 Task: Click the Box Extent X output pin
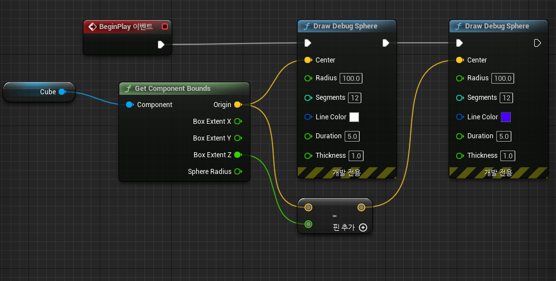[238, 121]
